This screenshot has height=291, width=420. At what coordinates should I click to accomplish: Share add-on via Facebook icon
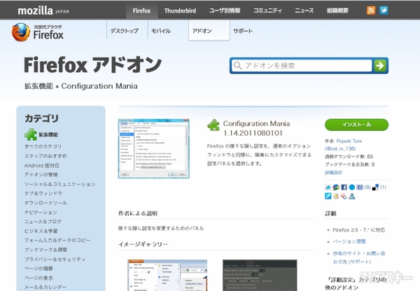click(344, 187)
